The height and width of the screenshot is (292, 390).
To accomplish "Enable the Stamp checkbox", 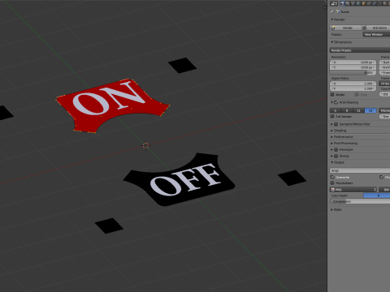I will pos(336,156).
